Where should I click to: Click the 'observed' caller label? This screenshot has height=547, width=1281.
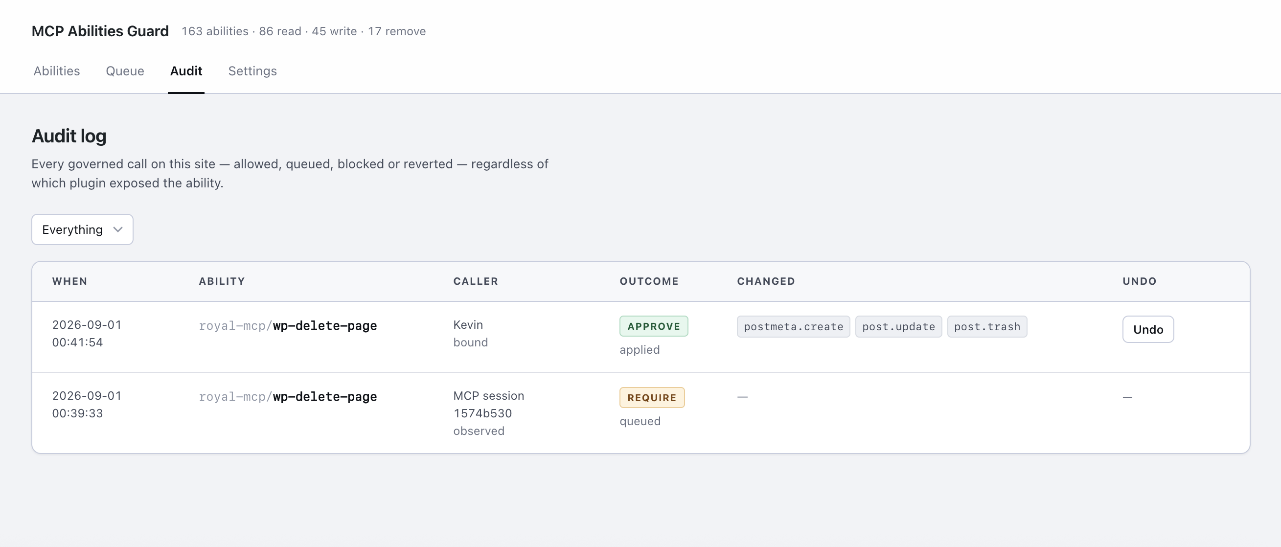coord(479,431)
